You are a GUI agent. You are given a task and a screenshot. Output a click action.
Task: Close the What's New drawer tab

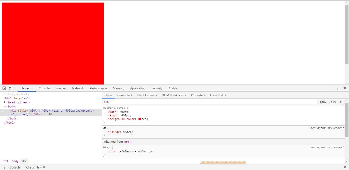(x=44, y=167)
